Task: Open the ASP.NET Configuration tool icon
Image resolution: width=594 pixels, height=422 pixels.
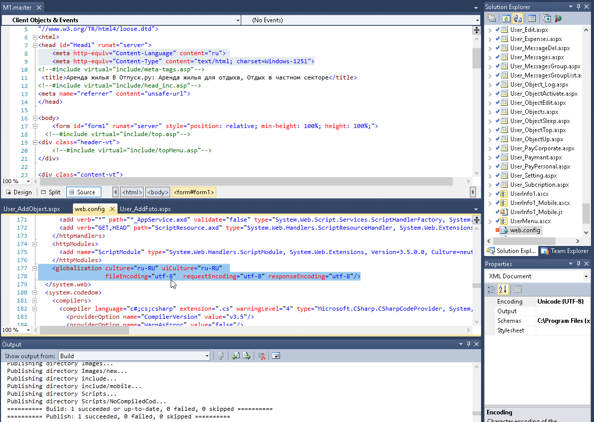Action: coord(558,19)
